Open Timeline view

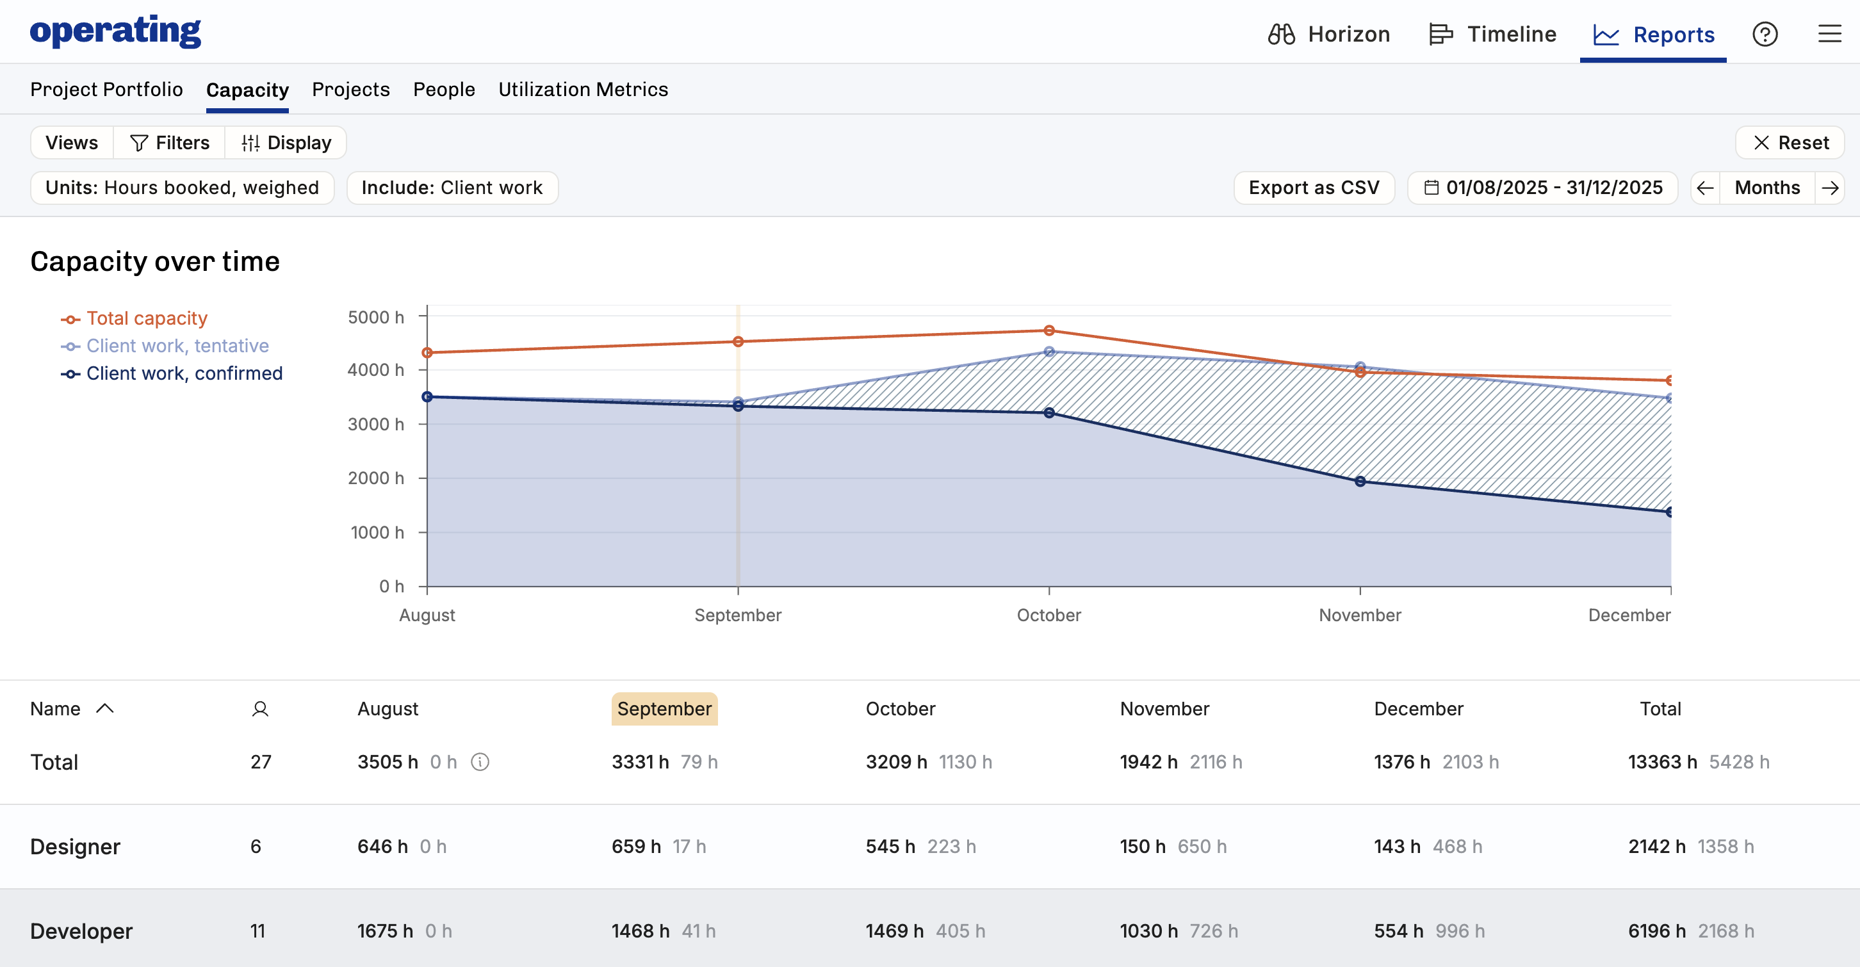[1492, 34]
